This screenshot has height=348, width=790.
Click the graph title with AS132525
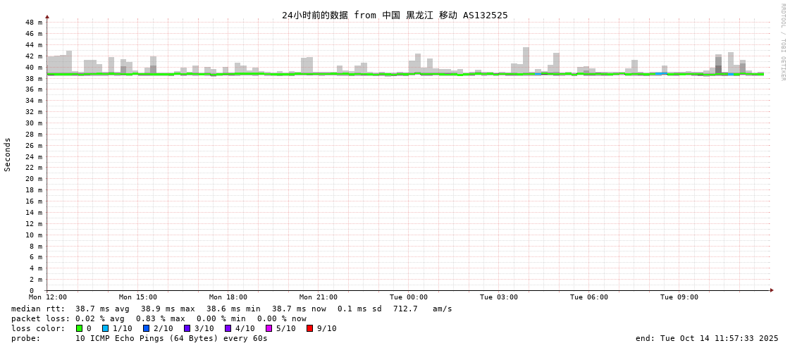pos(395,15)
